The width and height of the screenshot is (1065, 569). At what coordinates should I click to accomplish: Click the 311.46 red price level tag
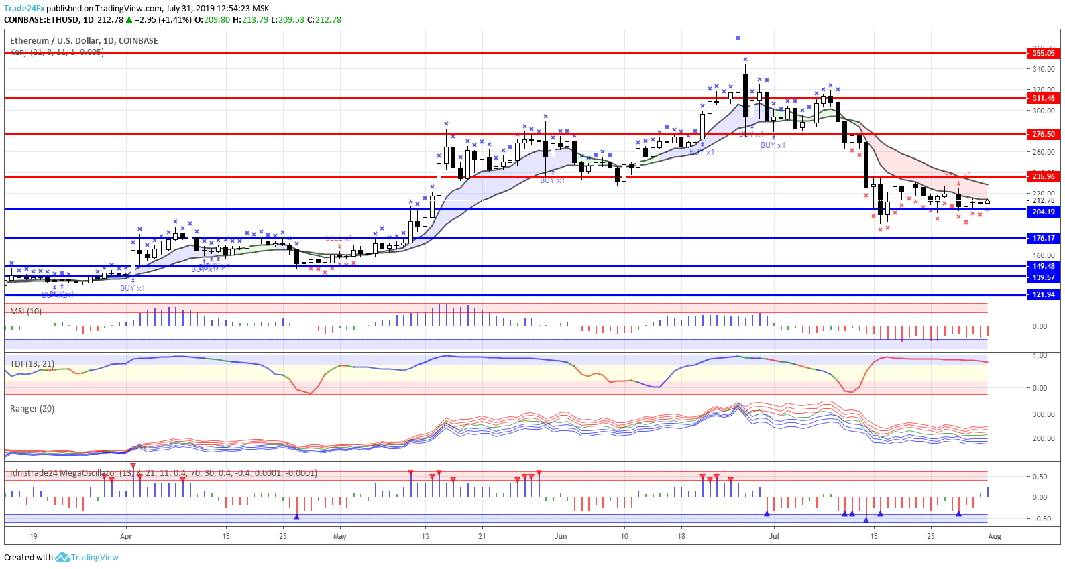[x=1043, y=98]
